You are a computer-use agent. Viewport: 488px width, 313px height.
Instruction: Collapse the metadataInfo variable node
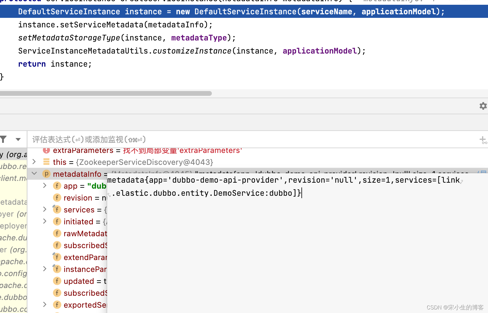click(34, 174)
